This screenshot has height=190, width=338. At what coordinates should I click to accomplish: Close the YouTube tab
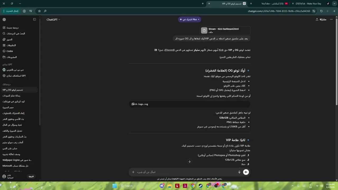[251, 4]
